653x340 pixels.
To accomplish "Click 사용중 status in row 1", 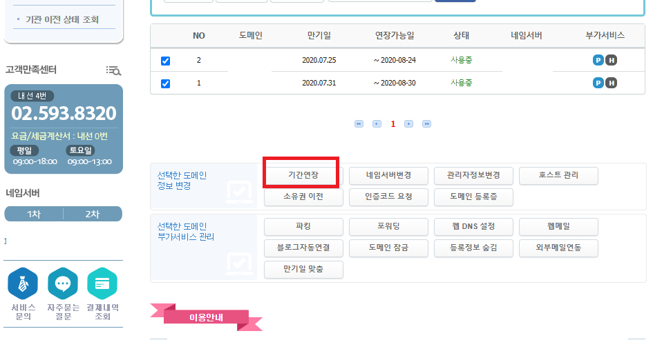I will coord(462,83).
